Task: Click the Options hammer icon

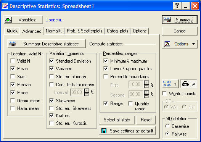Action: (167, 44)
